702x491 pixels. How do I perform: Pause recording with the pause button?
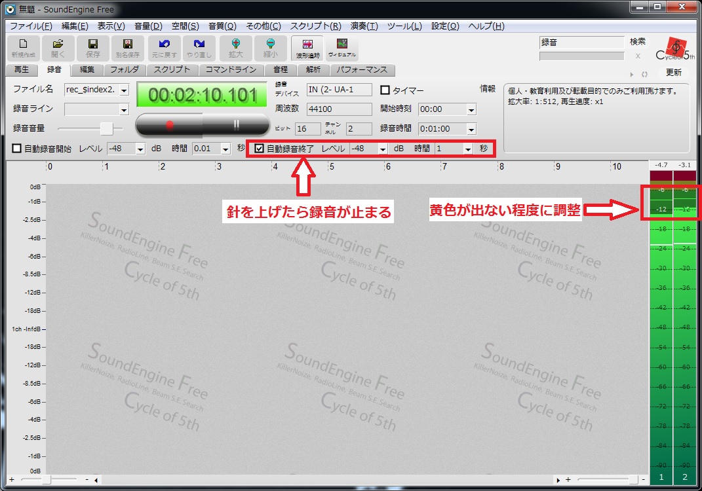tap(236, 125)
